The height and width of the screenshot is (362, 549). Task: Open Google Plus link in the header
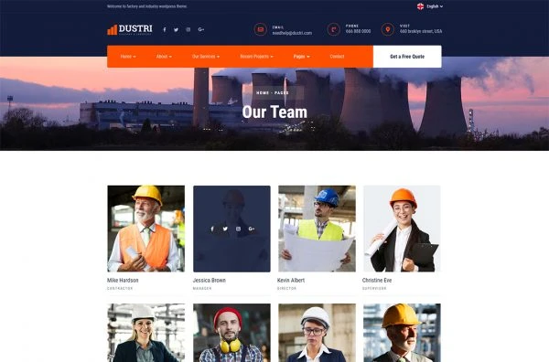pyautogui.click(x=201, y=30)
